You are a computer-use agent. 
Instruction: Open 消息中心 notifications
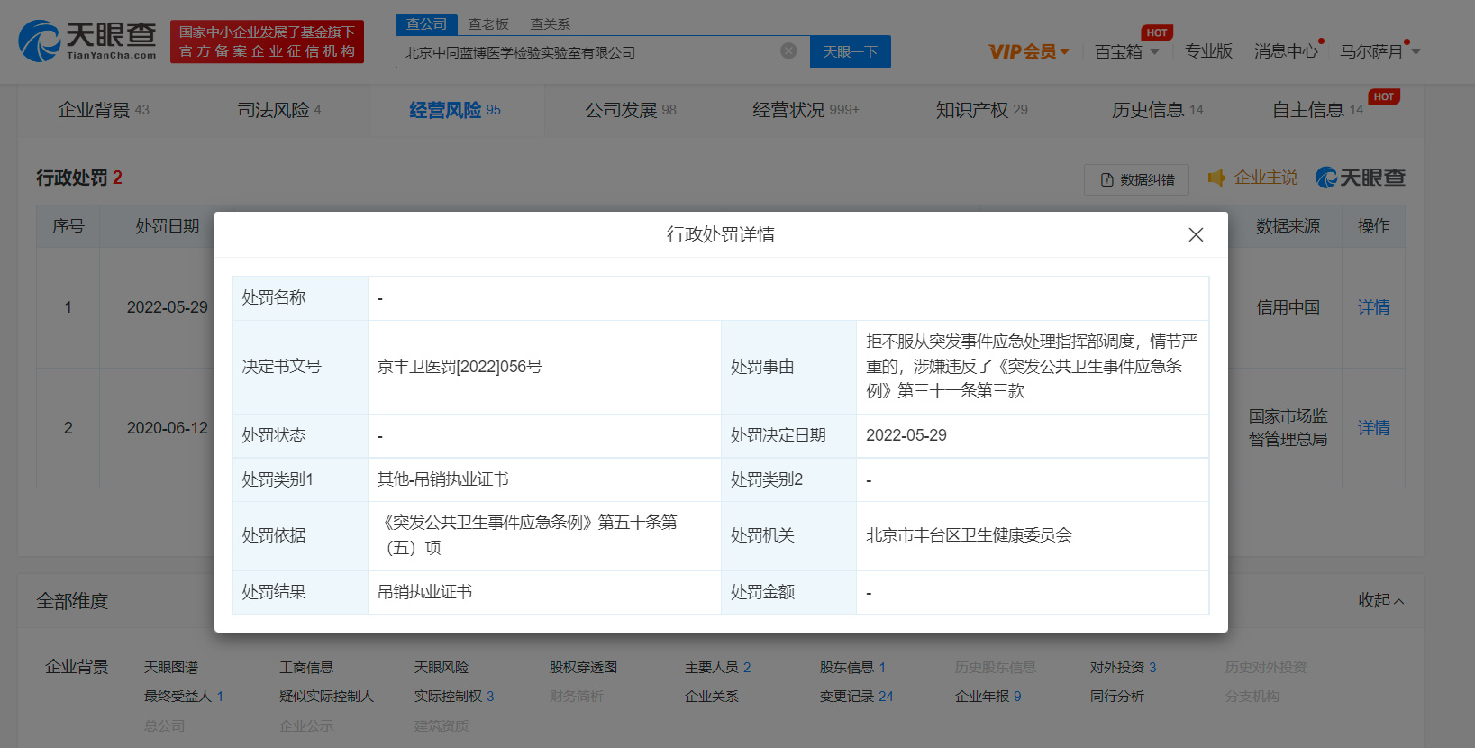(x=1286, y=51)
